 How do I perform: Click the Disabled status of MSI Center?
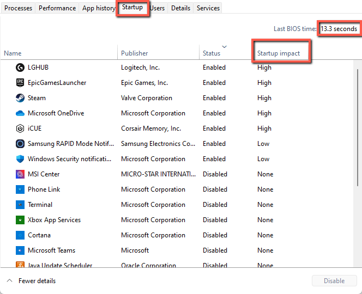coord(215,174)
